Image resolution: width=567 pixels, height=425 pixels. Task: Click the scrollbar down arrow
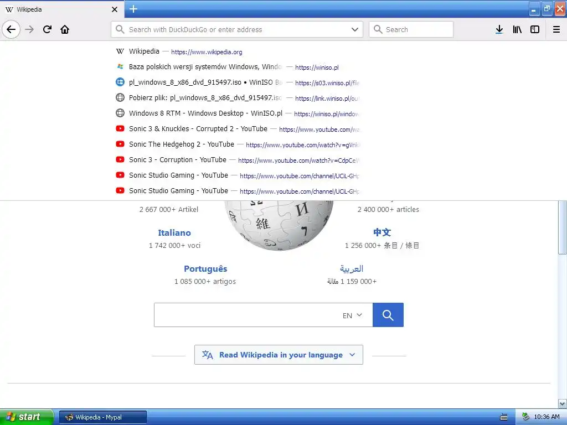tap(563, 403)
